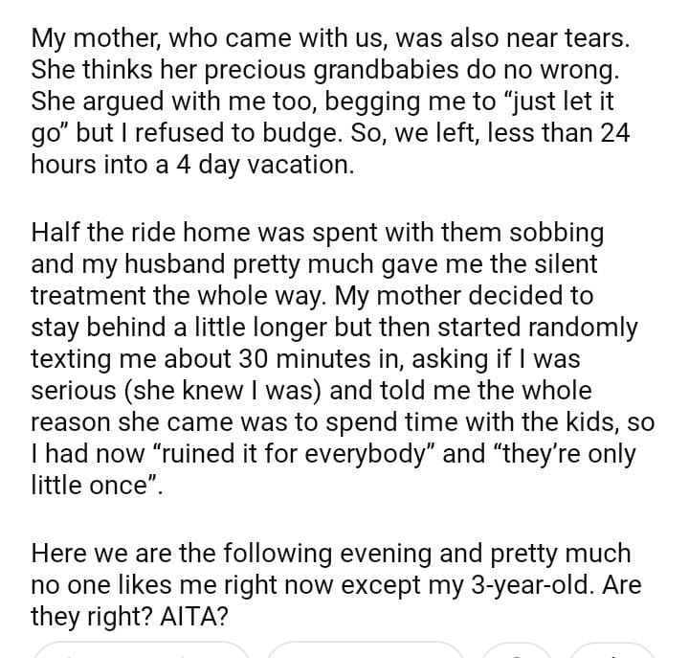Screen dimensions: 689x658
Task: Click the paragraph starting "Half the ride home"
Action: pos(335,360)
